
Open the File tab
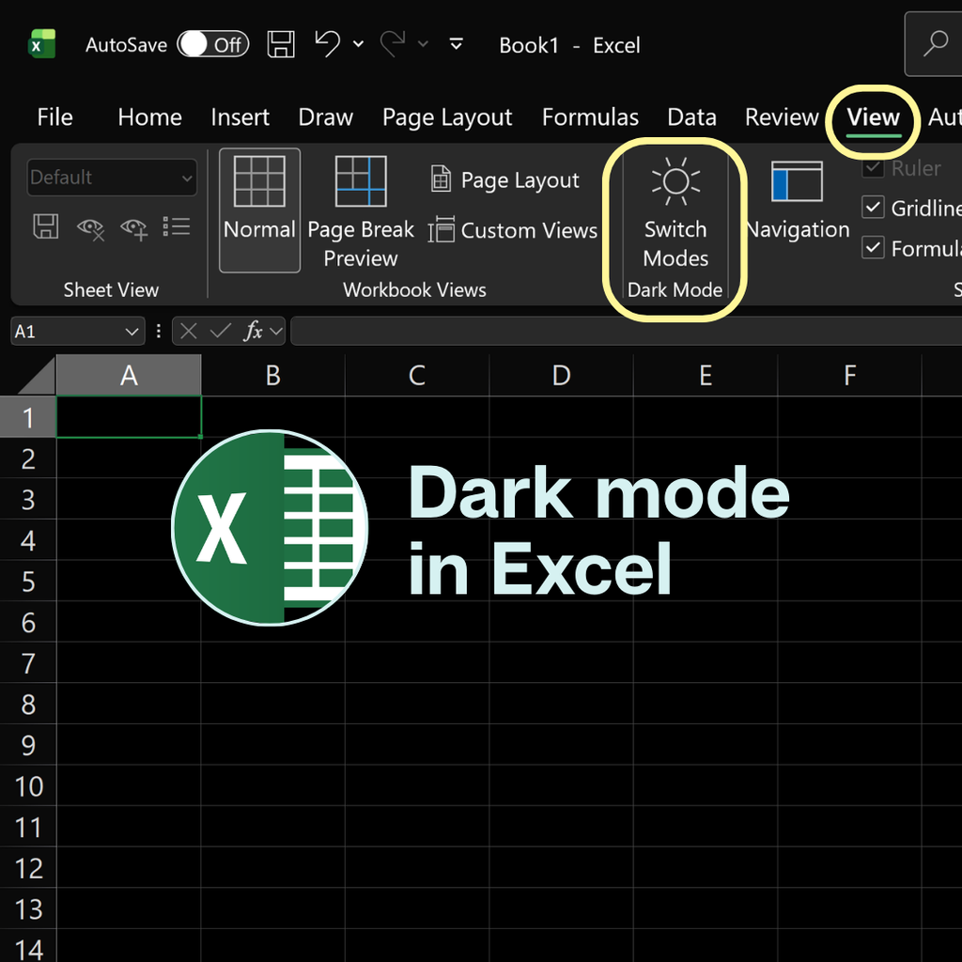coord(54,117)
